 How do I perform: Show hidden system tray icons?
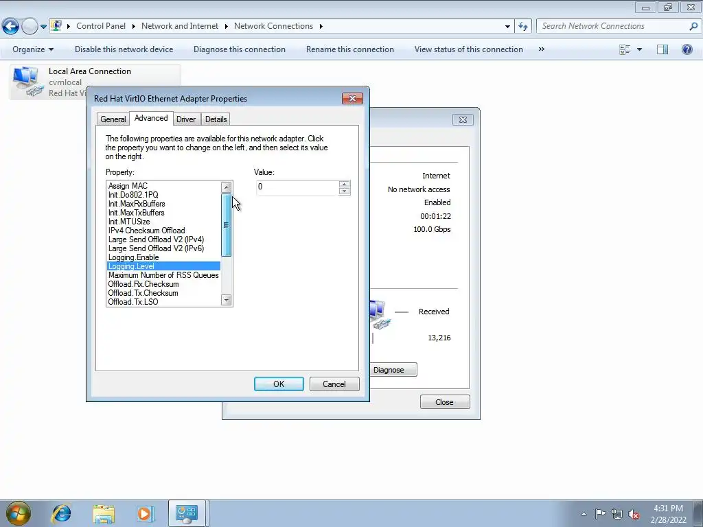(x=584, y=514)
